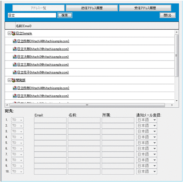The image size is (184, 183).
Task: Click the horizontal scroll-left arrow
Action: [x=7, y=105]
